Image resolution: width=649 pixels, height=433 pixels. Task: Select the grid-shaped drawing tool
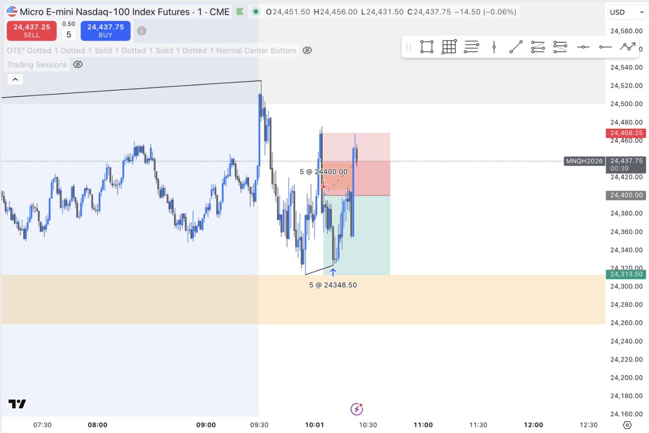449,47
